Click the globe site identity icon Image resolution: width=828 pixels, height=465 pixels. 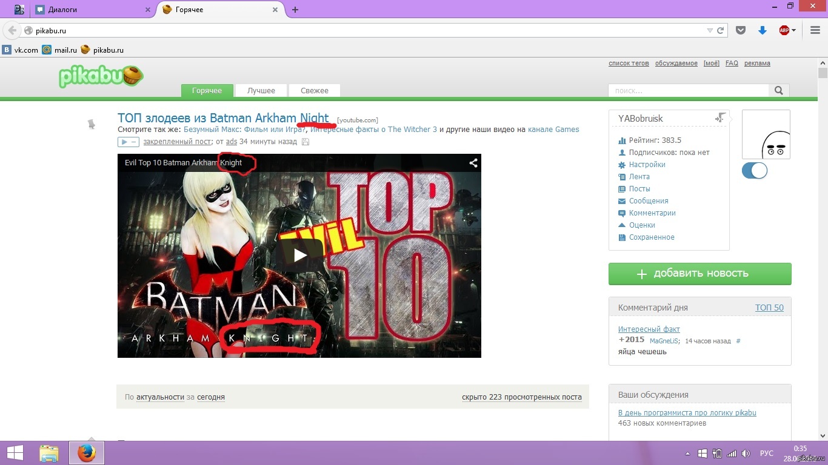pos(28,30)
